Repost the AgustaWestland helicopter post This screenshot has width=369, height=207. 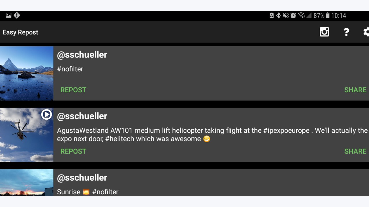coord(73,151)
